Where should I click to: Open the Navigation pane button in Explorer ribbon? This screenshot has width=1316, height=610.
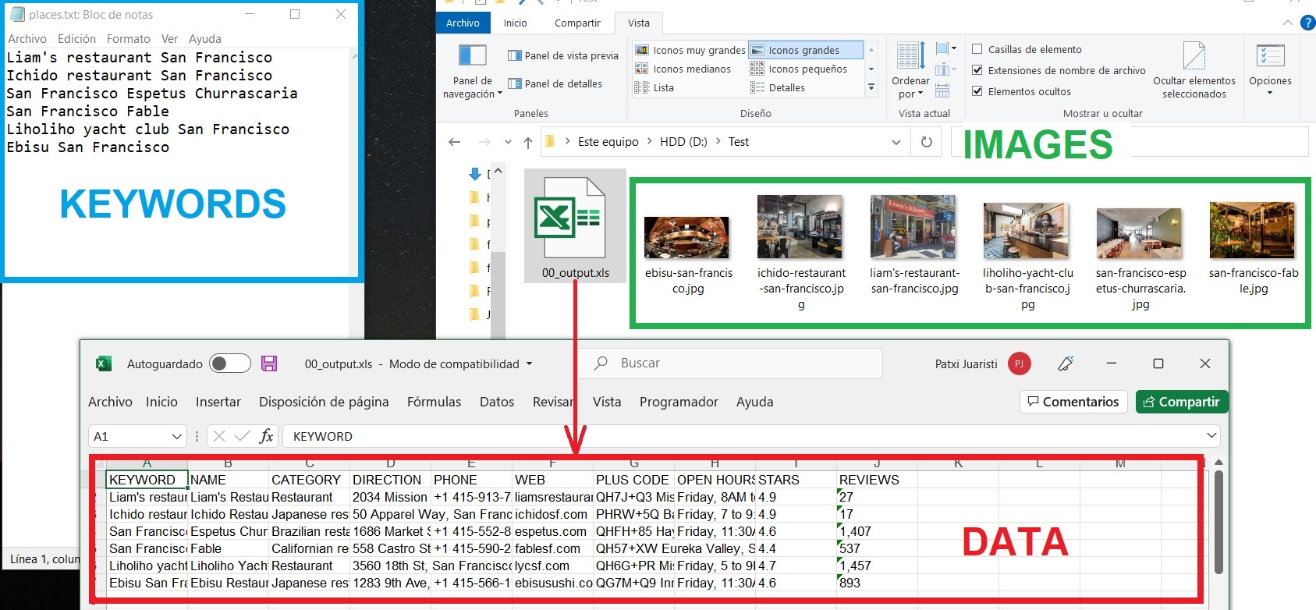point(473,71)
